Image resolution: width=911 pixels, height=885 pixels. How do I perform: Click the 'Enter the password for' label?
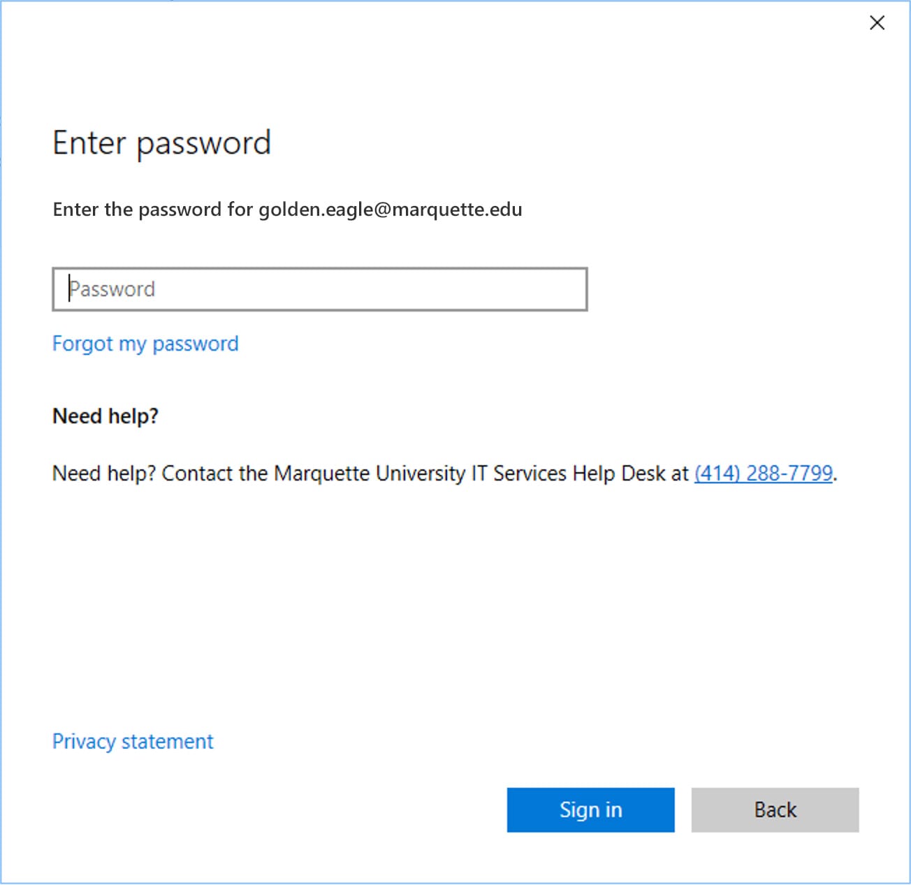[x=152, y=210]
